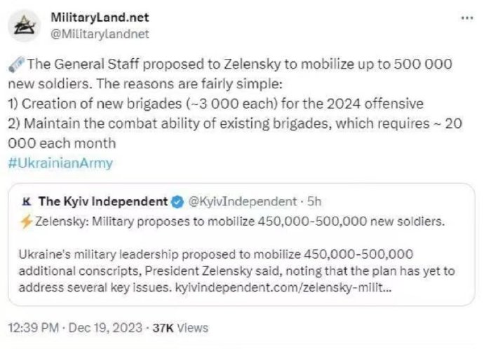View the 37K Views analytics
The width and height of the screenshot is (484, 349).
(180, 328)
